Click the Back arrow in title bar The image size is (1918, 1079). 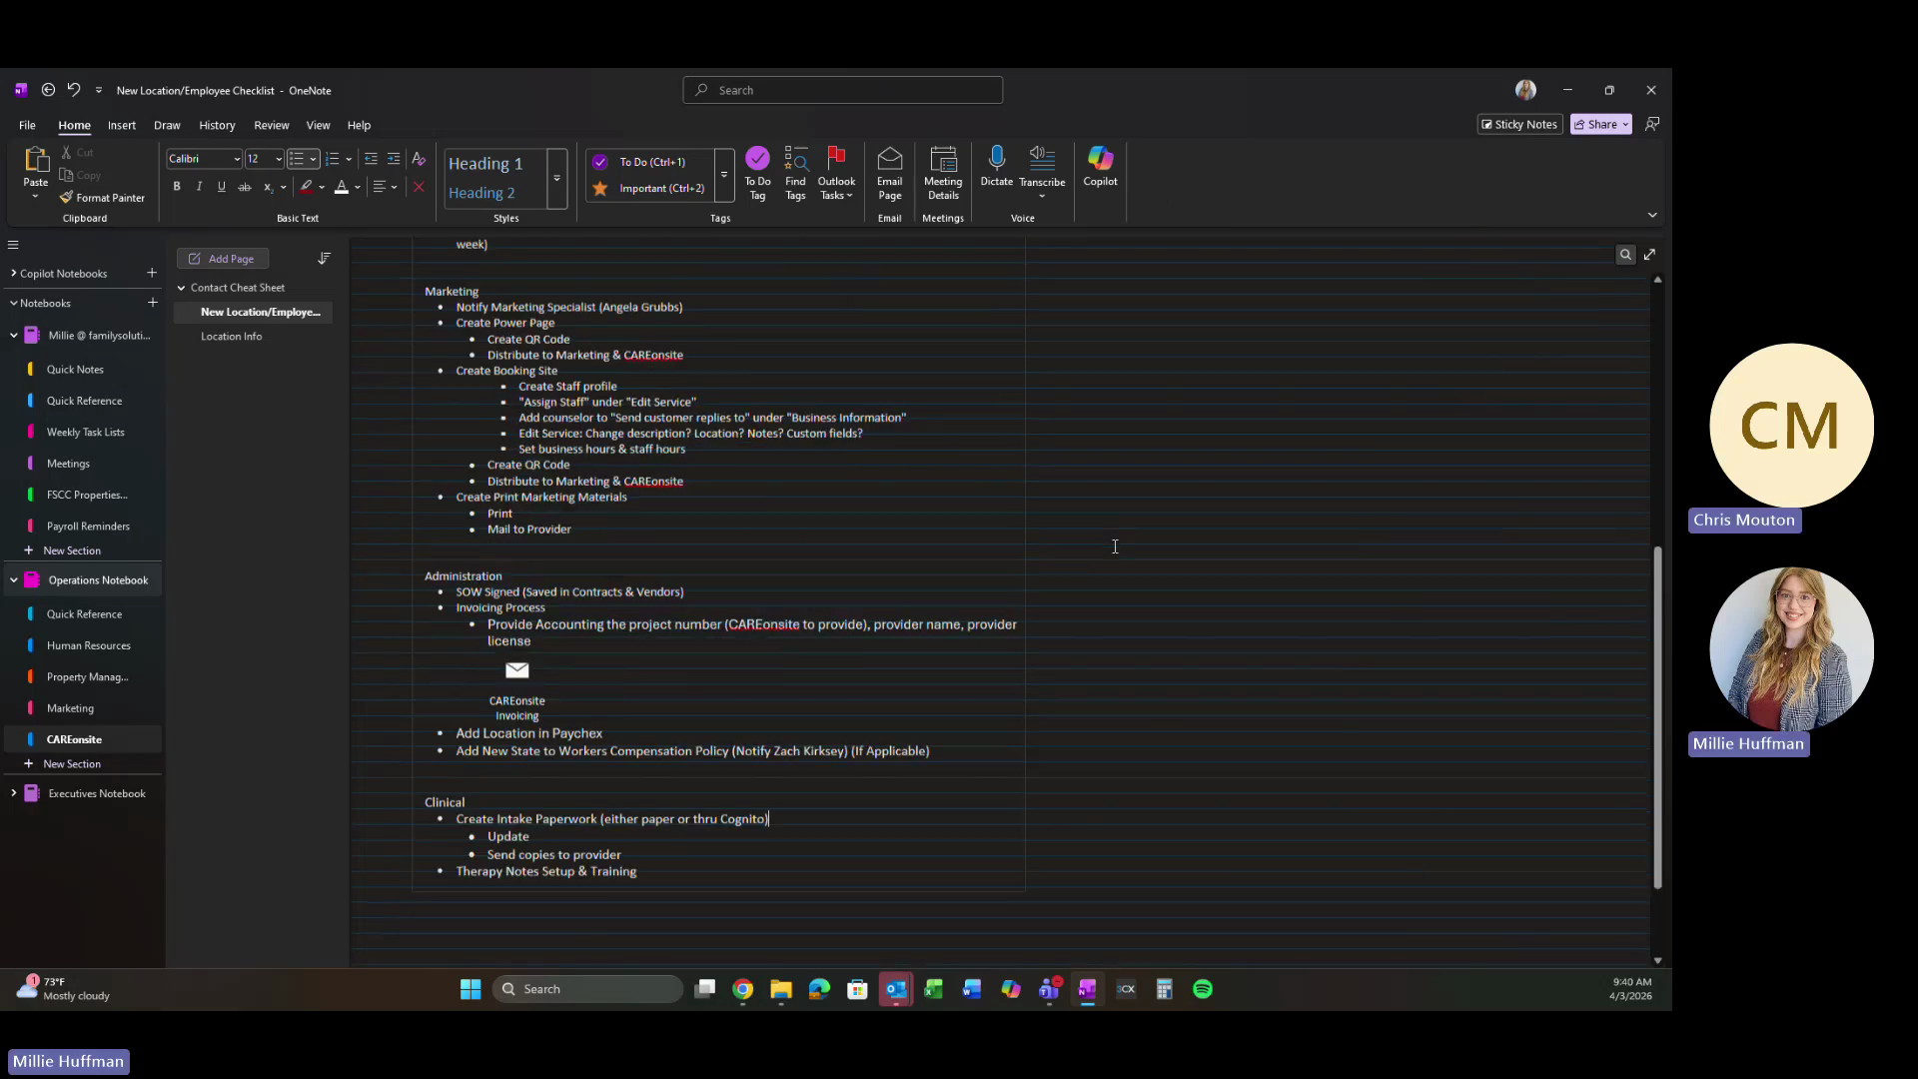point(48,90)
